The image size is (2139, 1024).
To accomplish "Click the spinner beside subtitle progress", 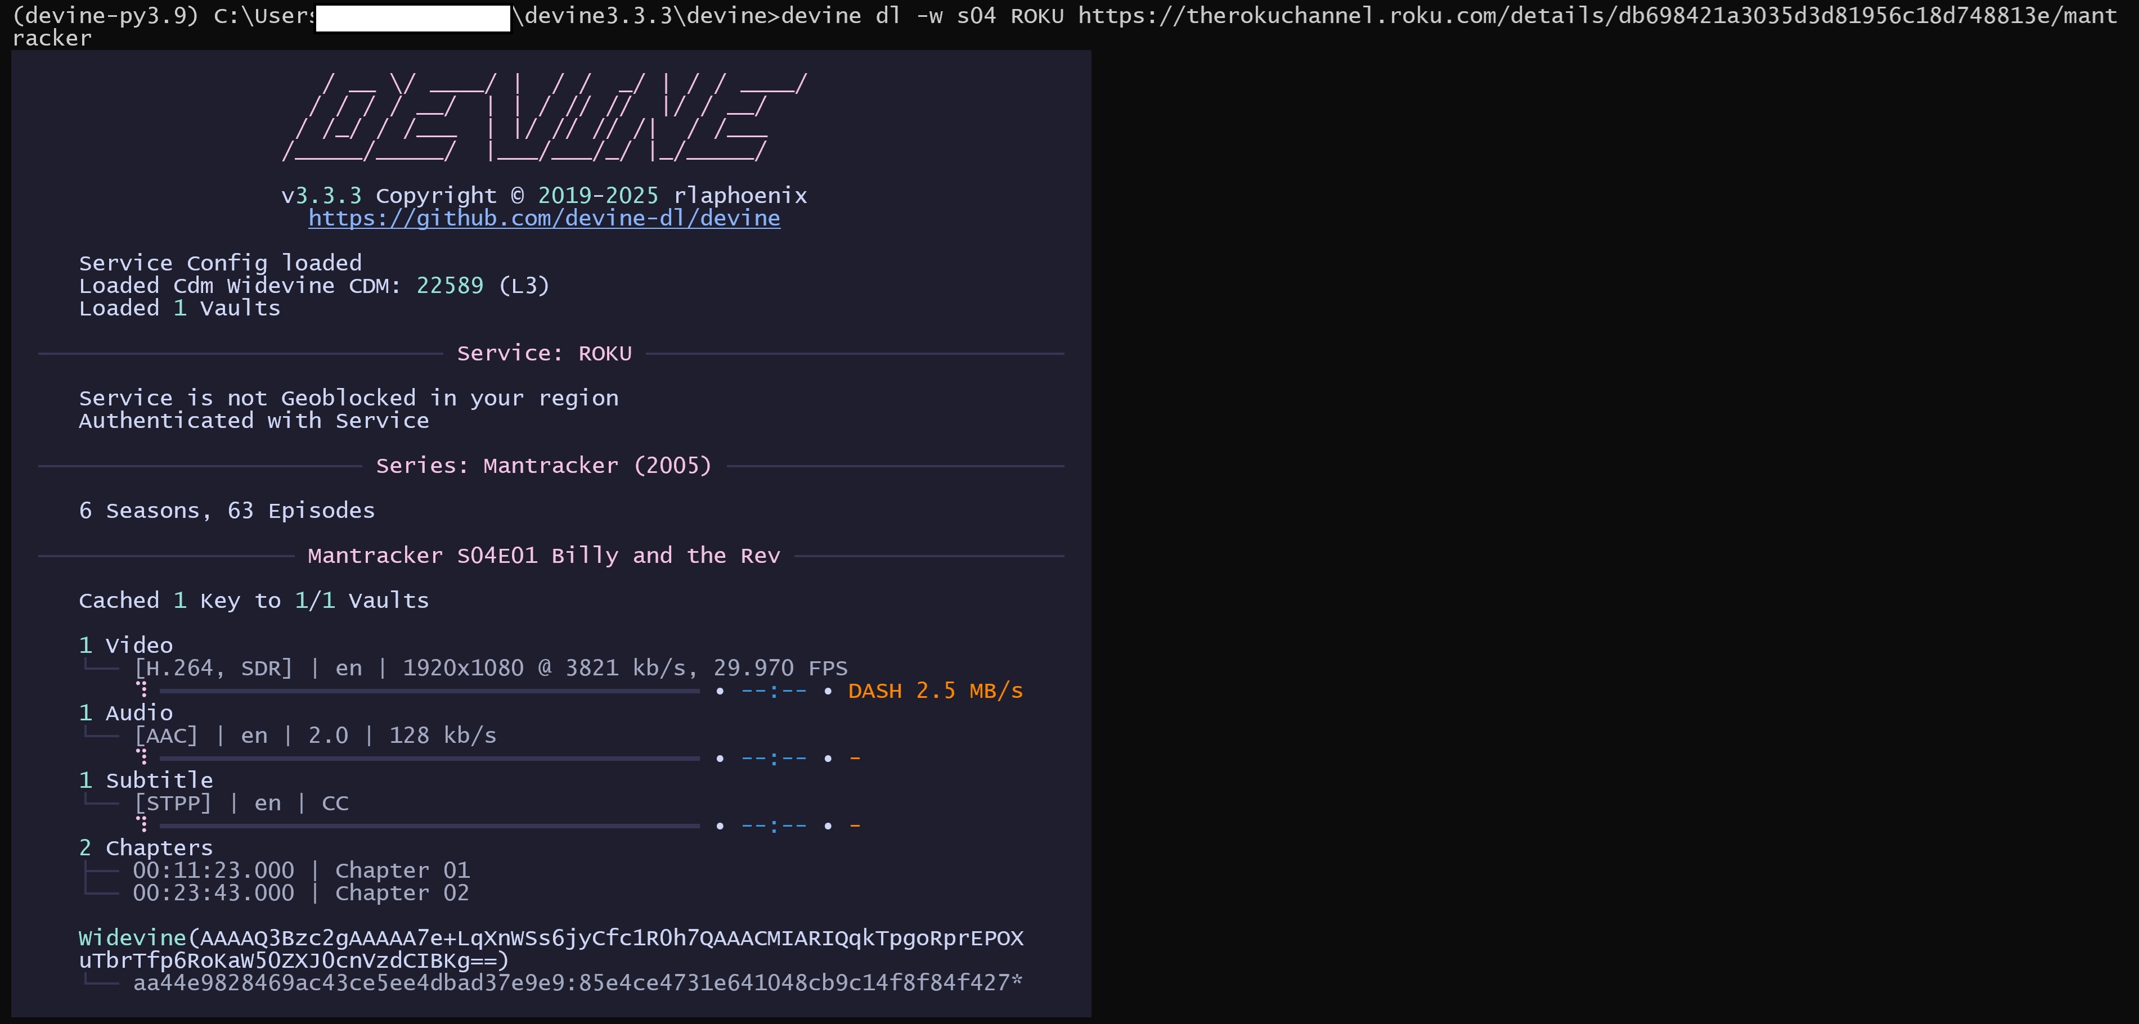I will (x=143, y=824).
